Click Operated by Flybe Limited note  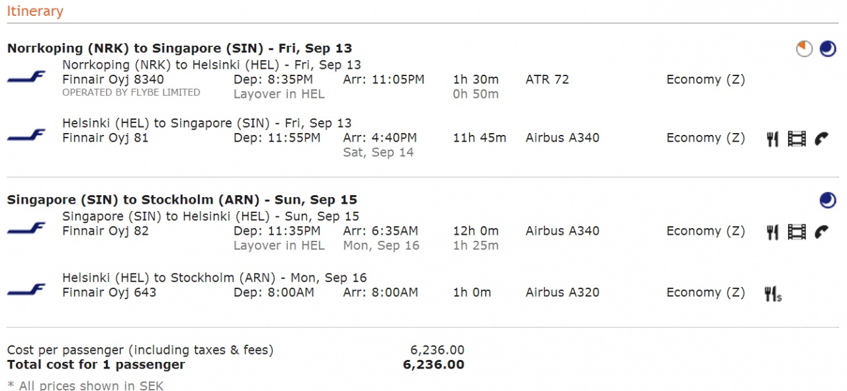pos(131,93)
